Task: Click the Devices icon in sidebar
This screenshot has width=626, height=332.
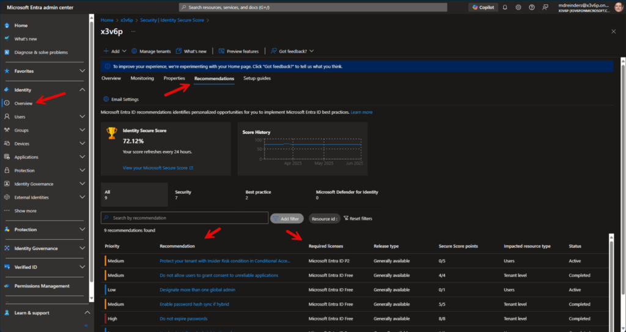Action: 7,144
